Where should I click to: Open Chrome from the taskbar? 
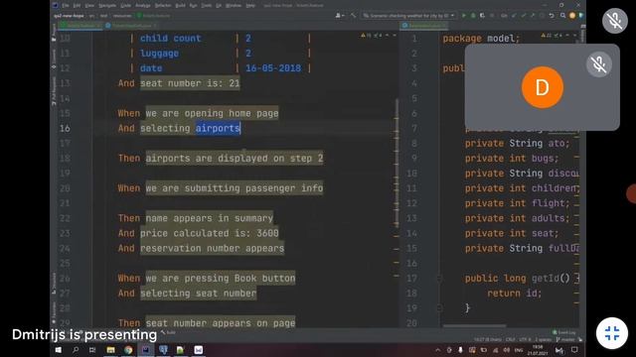(128, 350)
